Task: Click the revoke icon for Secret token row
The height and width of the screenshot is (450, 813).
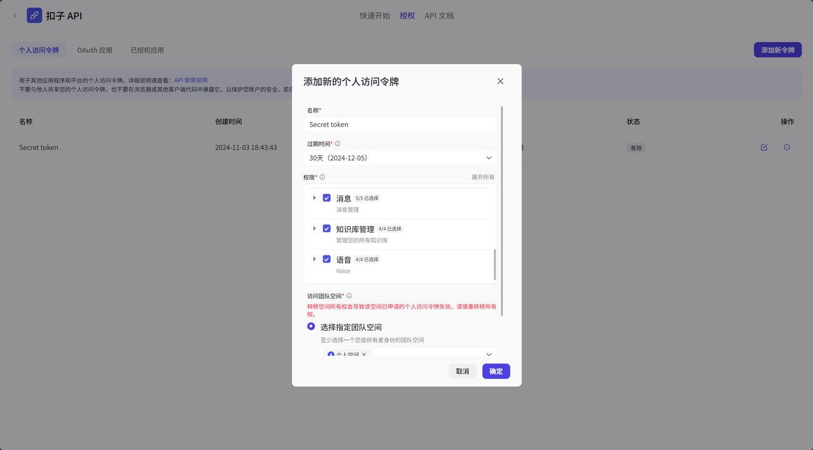Action: pyautogui.click(x=787, y=147)
